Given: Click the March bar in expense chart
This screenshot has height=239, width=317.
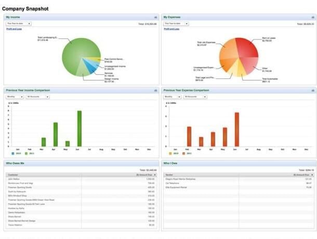Looking at the screenshot, I should coord(201,142).
